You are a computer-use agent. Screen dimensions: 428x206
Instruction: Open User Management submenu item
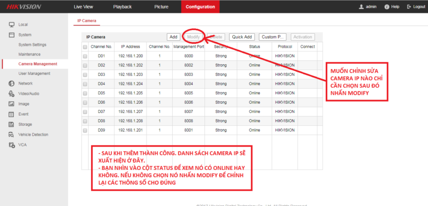pyautogui.click(x=34, y=73)
